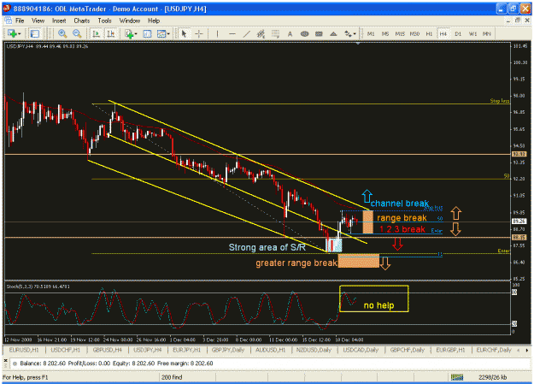Screen dimensions: 534x384
Task: Enable chart shift icon
Action: 111,33
